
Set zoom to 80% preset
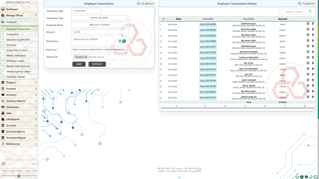[x=5, y=171]
